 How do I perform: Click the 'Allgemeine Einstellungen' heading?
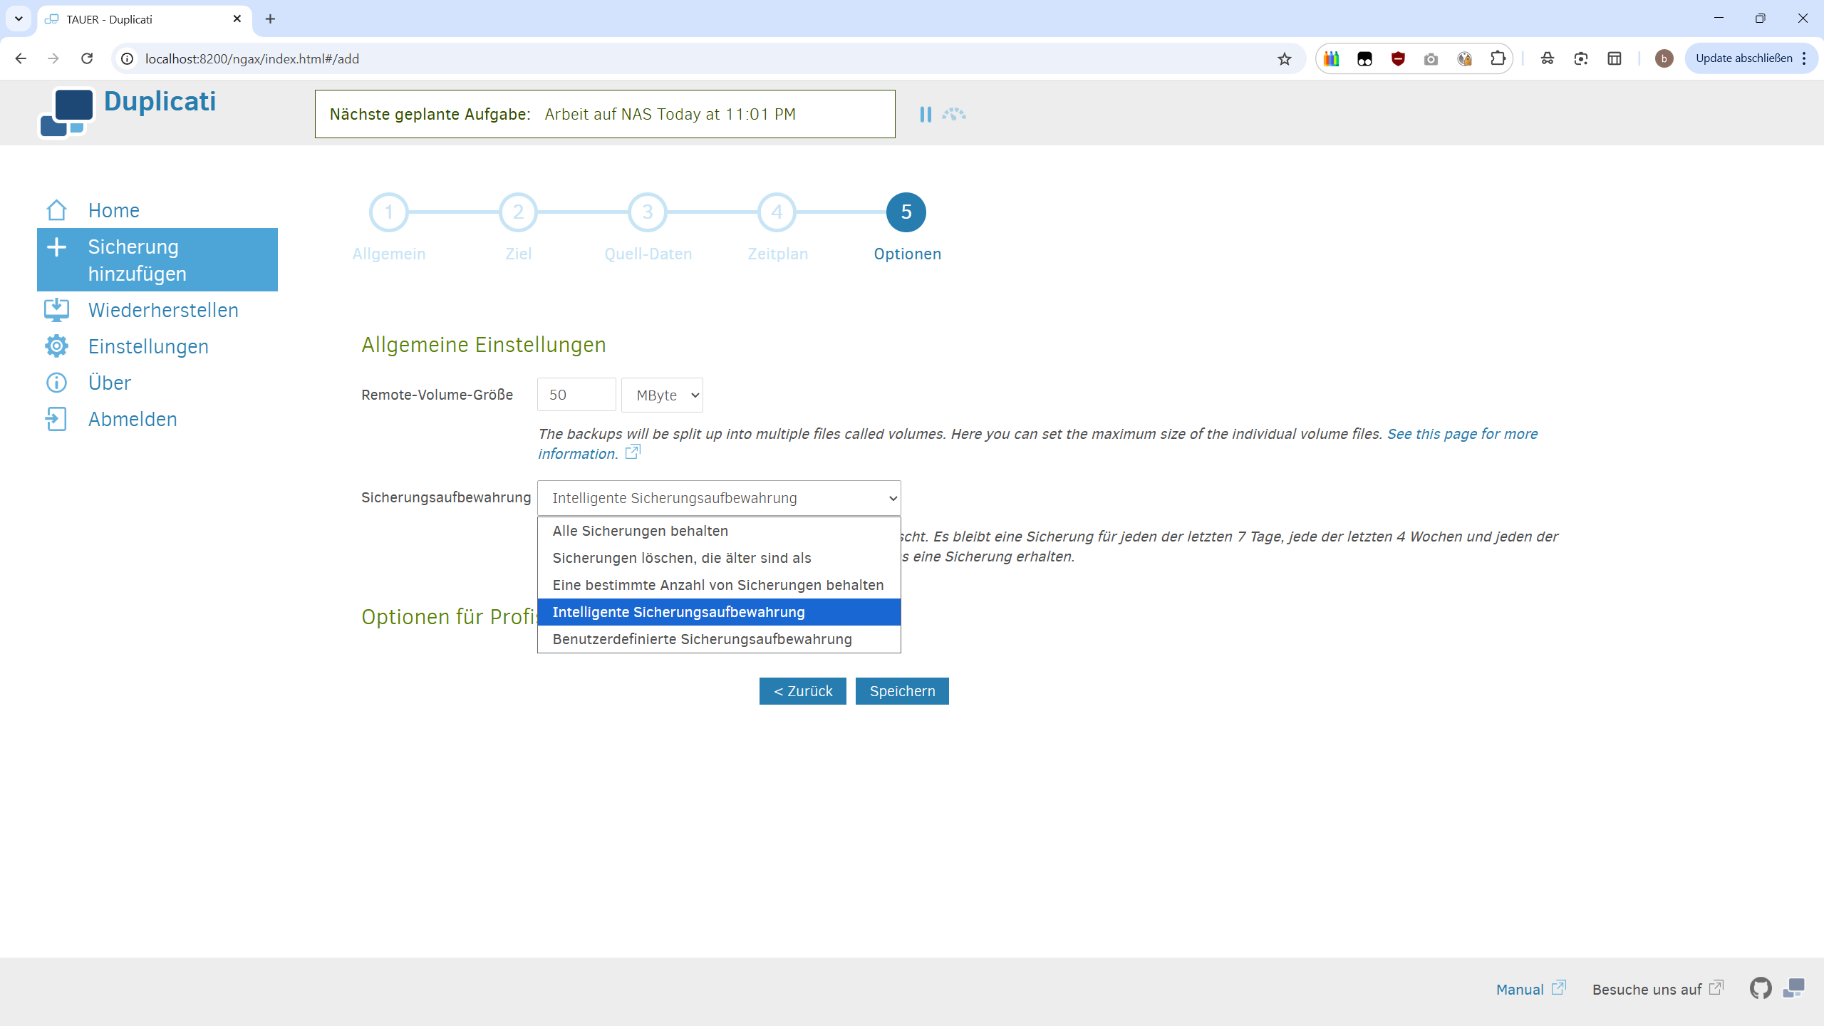pos(484,345)
